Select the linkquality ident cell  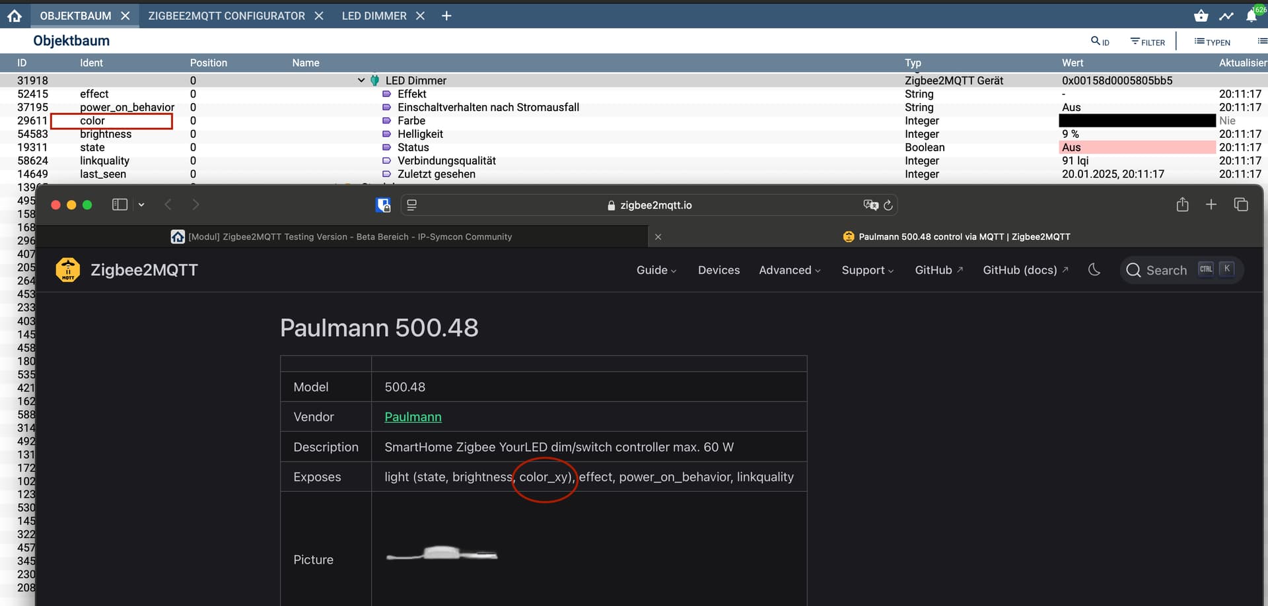pos(104,160)
